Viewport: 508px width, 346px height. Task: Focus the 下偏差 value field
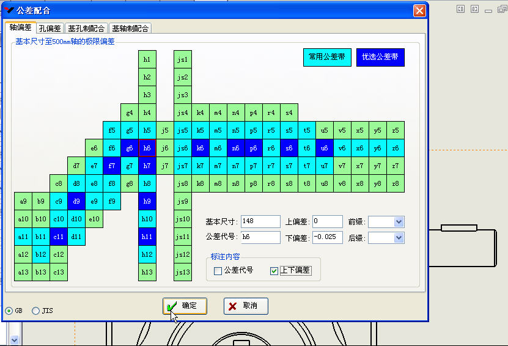tap(328, 238)
